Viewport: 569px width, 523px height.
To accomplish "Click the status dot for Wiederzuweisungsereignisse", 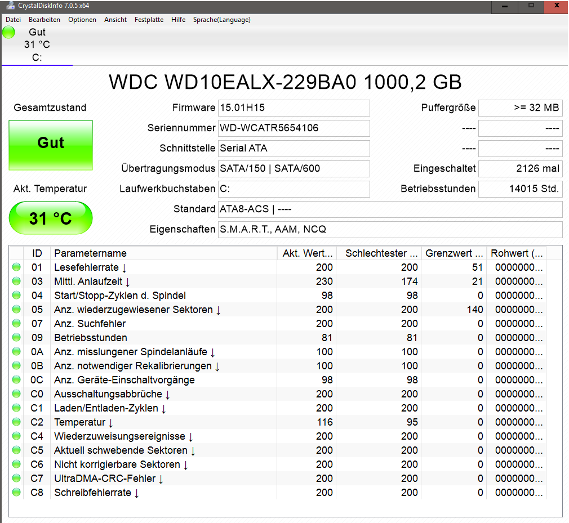I will pyautogui.click(x=16, y=436).
